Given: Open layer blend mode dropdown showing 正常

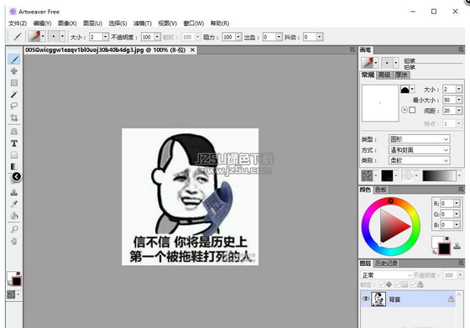Looking at the screenshot, I should coord(387,275).
